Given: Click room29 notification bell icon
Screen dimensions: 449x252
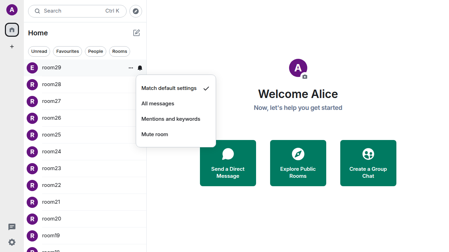Looking at the screenshot, I should coord(140,68).
